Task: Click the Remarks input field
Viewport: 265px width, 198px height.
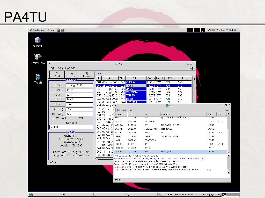Action: 71,127
